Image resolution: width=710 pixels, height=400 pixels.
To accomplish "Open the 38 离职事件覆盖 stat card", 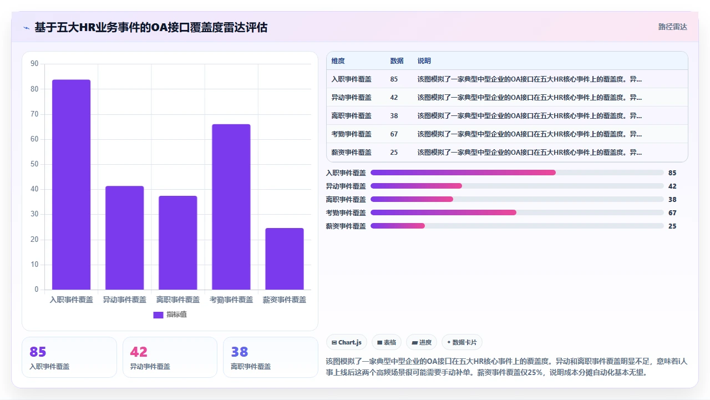I will point(271,357).
